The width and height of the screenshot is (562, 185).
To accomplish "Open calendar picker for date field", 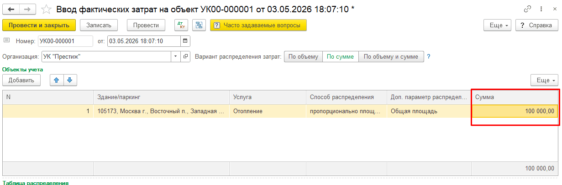I will pos(185,41).
